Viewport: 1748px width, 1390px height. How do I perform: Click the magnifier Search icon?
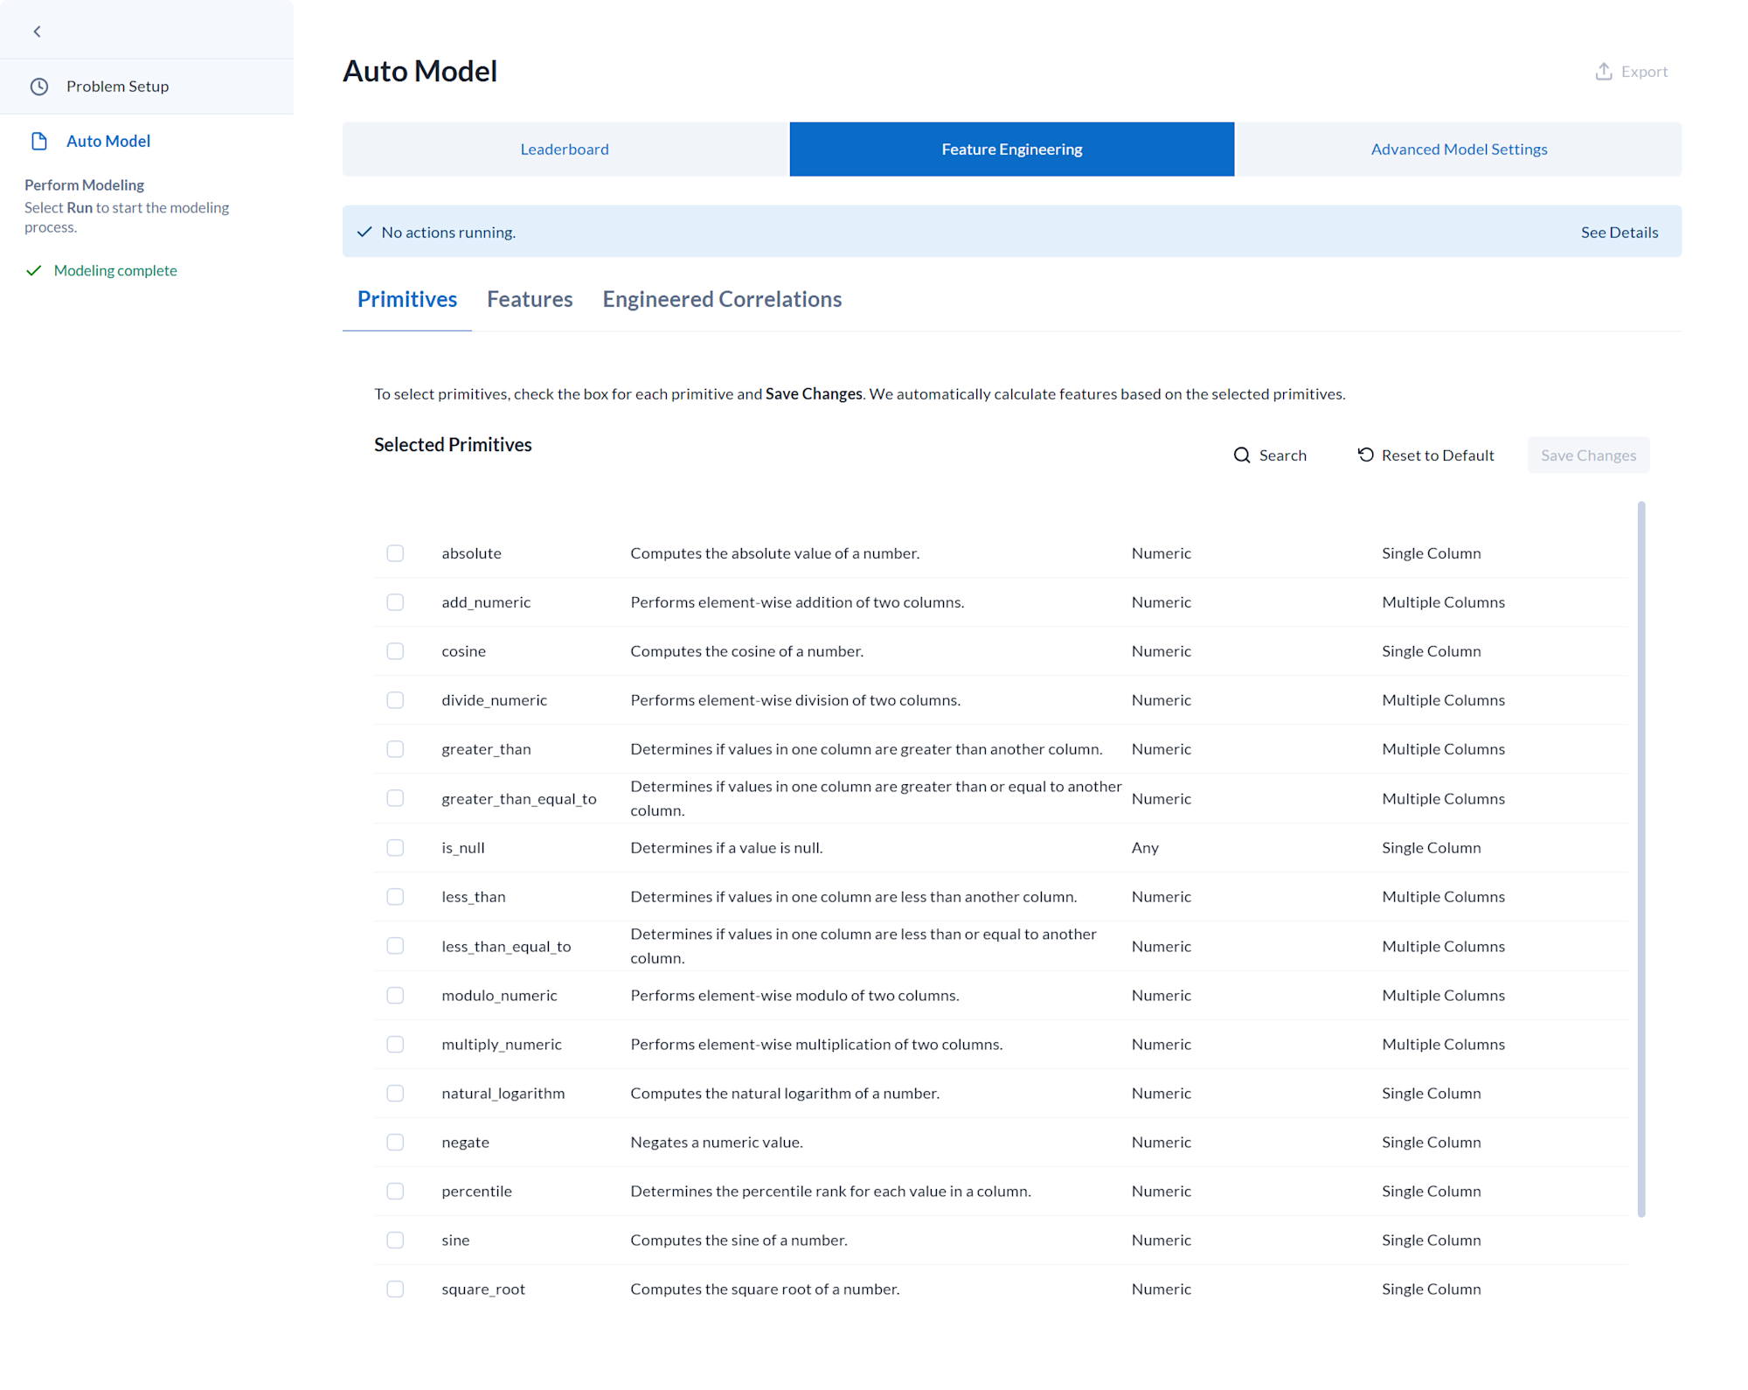click(x=1242, y=455)
